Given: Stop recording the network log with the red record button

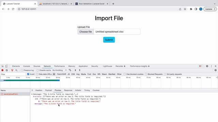Looking at the screenshot, I should pos(2,70).
